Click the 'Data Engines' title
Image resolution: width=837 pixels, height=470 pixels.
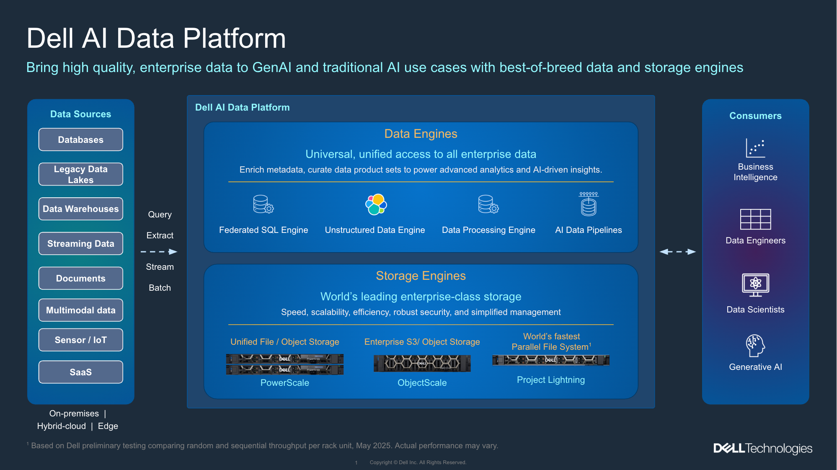(x=421, y=134)
